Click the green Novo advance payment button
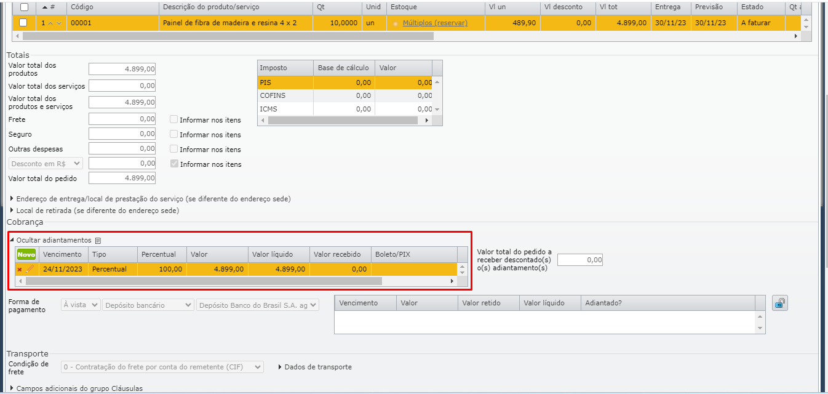 26,254
